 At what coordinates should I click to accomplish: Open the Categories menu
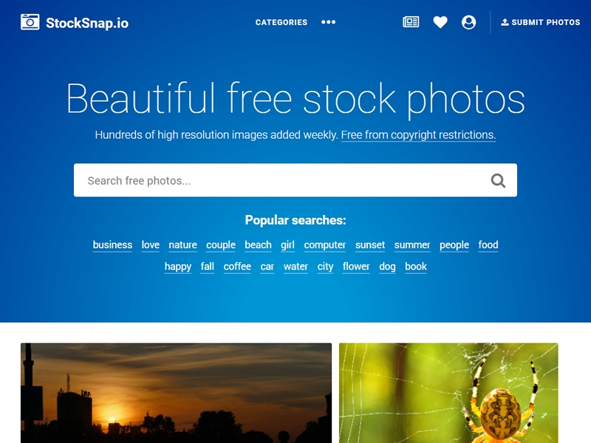[281, 22]
